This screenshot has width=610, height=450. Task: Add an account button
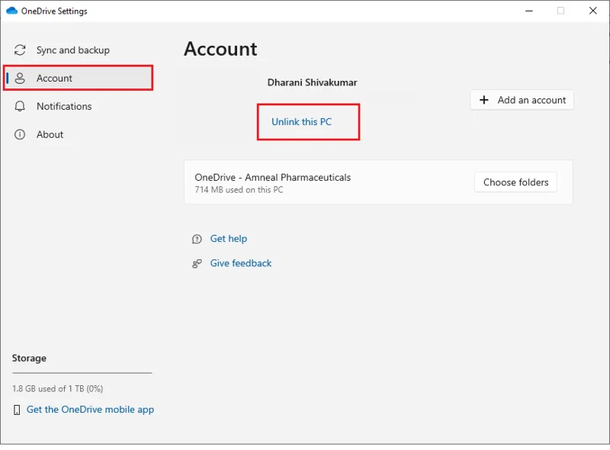pyautogui.click(x=522, y=100)
